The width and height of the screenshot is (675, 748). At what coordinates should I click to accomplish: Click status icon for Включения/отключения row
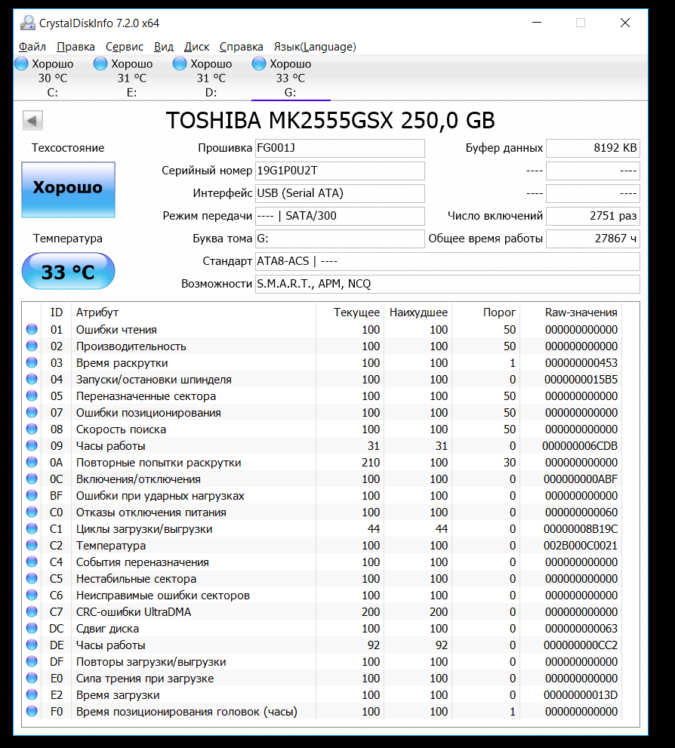[x=32, y=479]
